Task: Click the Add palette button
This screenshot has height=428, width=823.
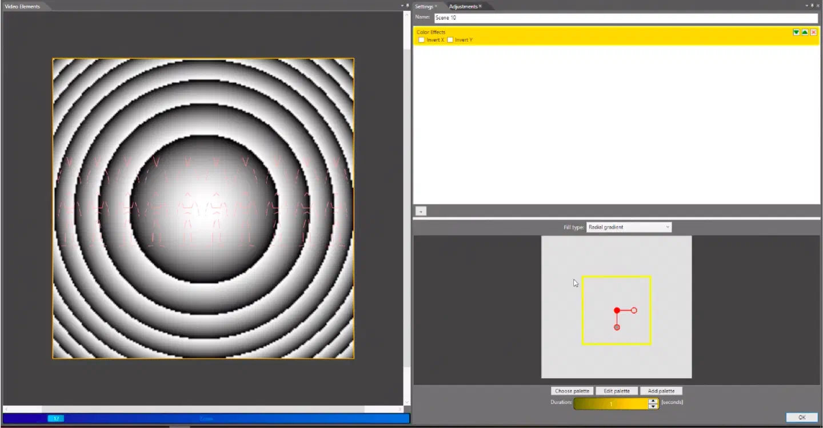Action: [661, 391]
